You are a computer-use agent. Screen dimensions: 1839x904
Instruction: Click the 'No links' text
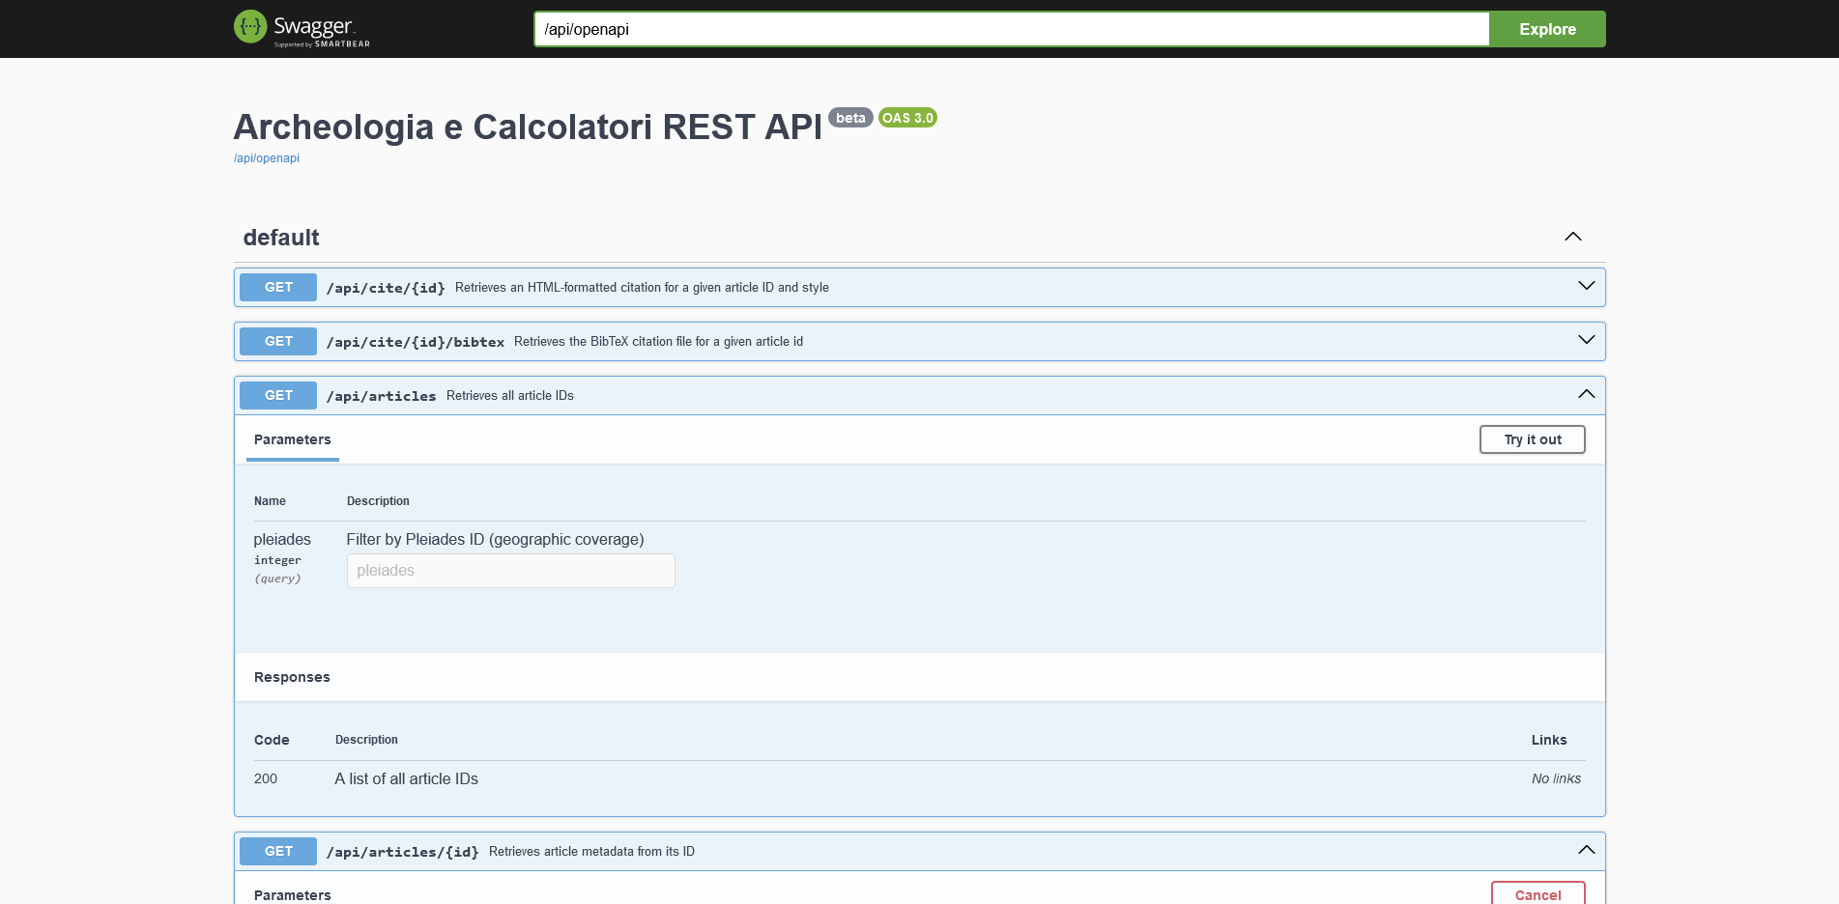pyautogui.click(x=1556, y=778)
